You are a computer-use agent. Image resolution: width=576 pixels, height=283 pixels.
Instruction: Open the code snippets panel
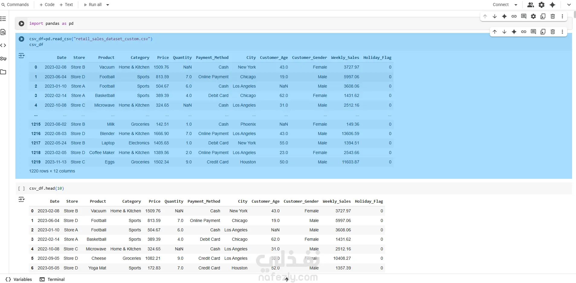pos(3,45)
